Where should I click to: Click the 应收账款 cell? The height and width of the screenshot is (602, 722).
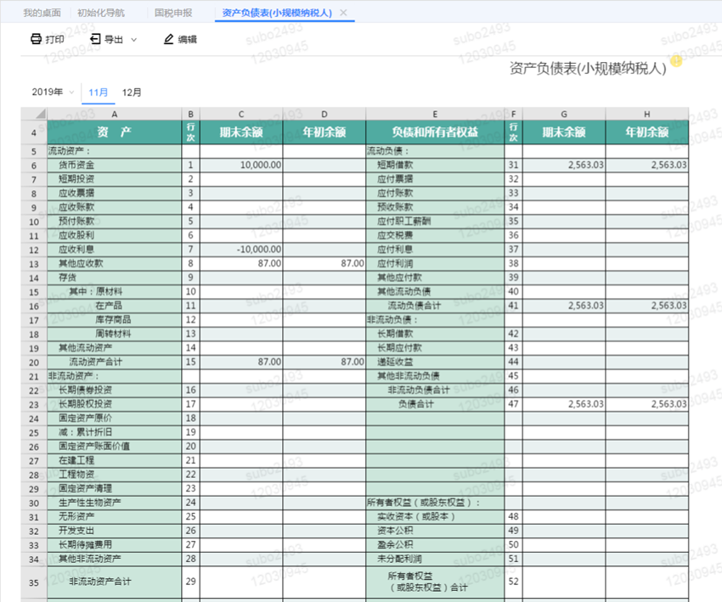click(114, 207)
